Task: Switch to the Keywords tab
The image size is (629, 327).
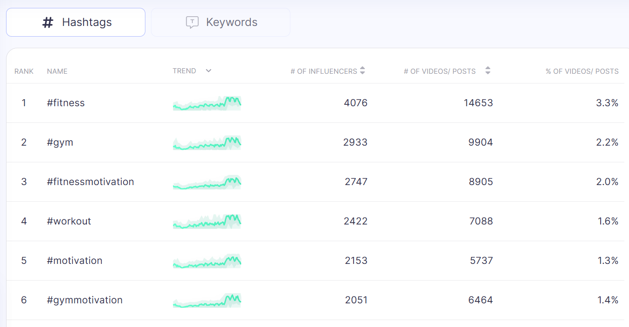Action: 221,22
